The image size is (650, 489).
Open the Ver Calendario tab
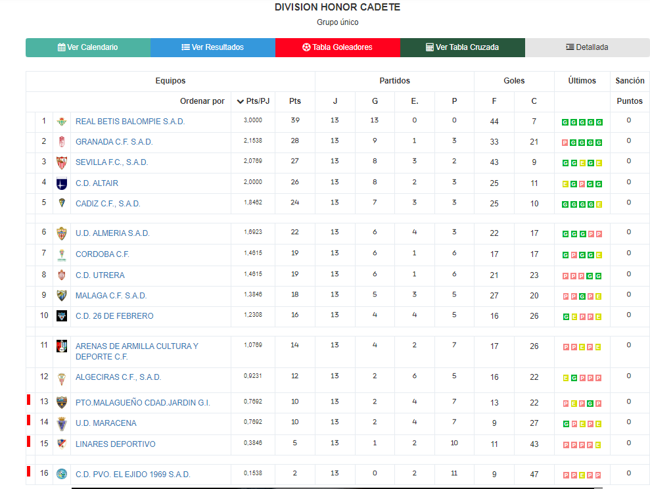pyautogui.click(x=88, y=47)
